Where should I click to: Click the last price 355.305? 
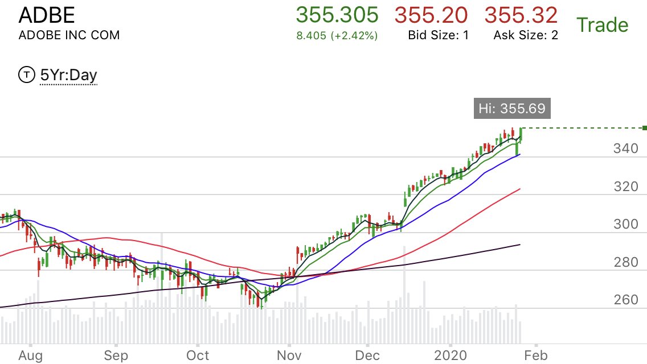click(337, 15)
